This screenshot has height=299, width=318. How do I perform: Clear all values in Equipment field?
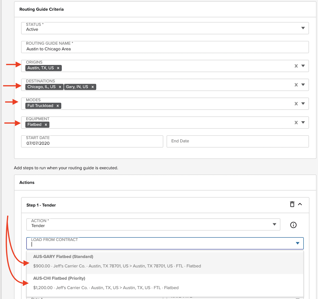(296, 123)
